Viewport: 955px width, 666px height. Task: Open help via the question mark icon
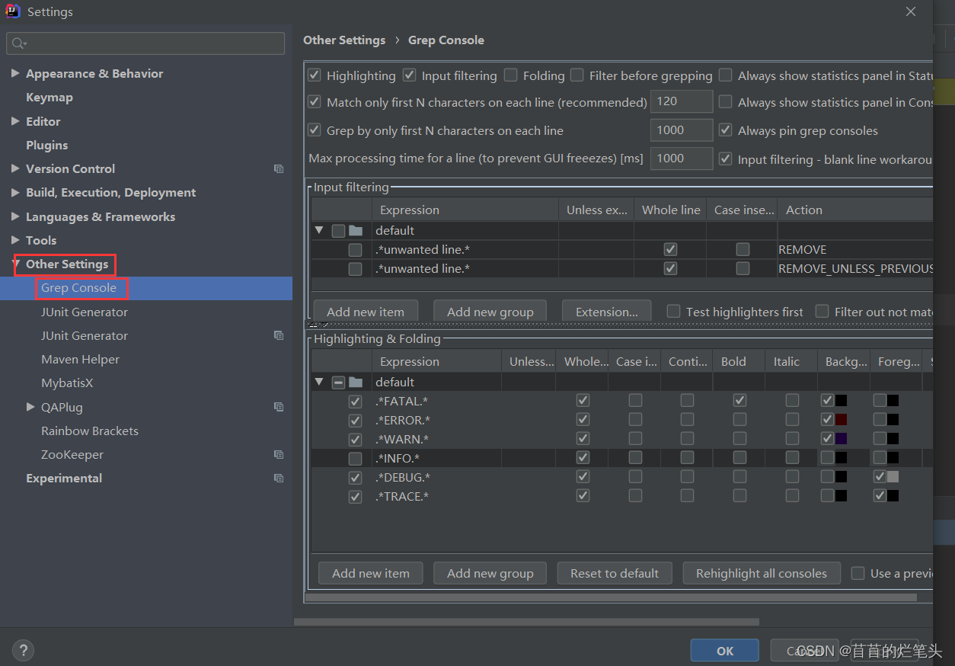[x=24, y=651]
